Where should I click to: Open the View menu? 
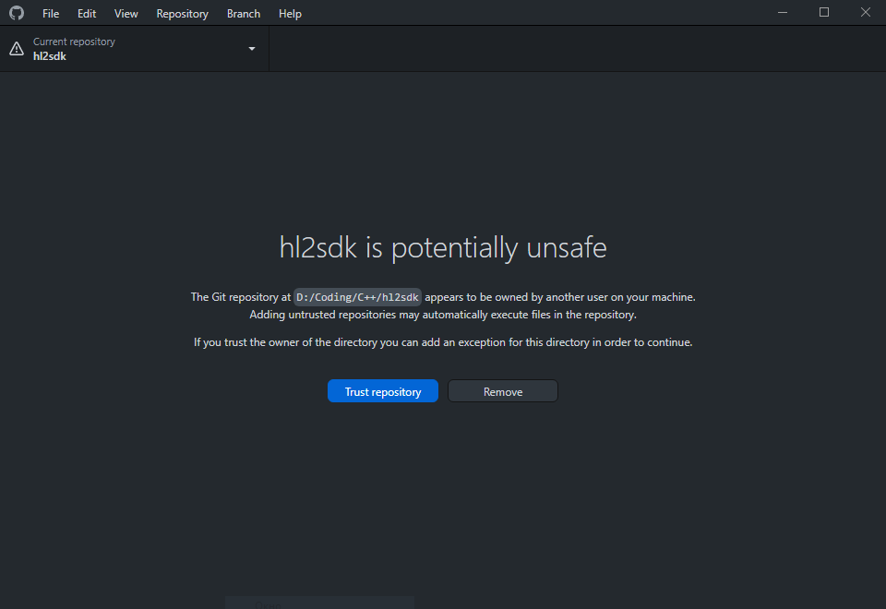(x=126, y=13)
